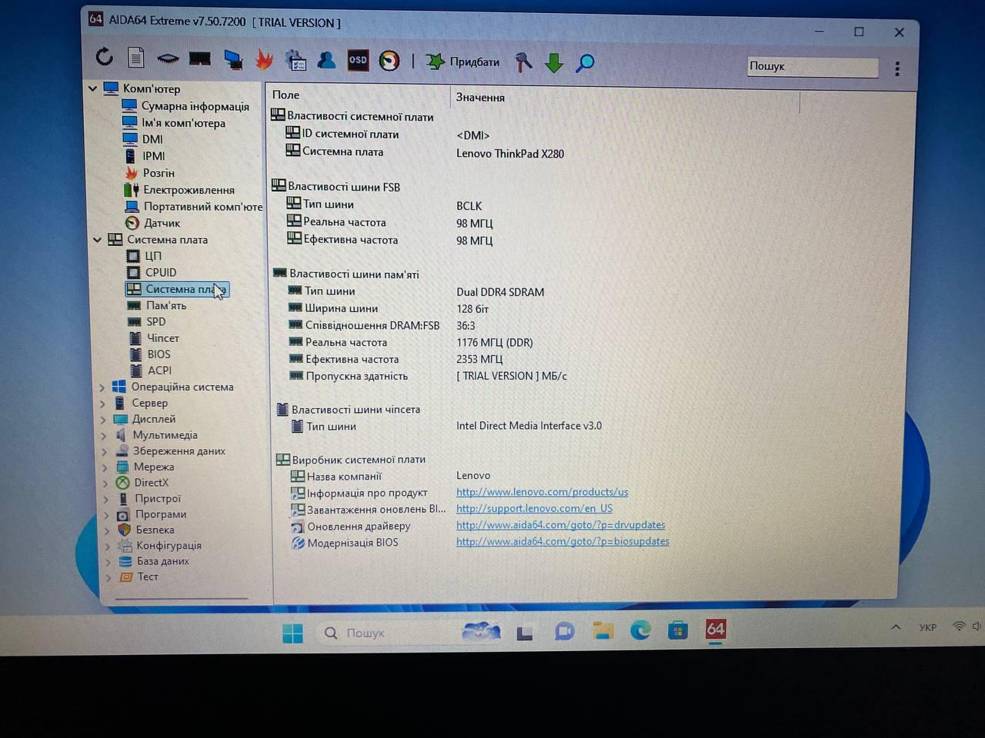Select the Пам'ять tree item
The image size is (985, 738).
pos(166,305)
